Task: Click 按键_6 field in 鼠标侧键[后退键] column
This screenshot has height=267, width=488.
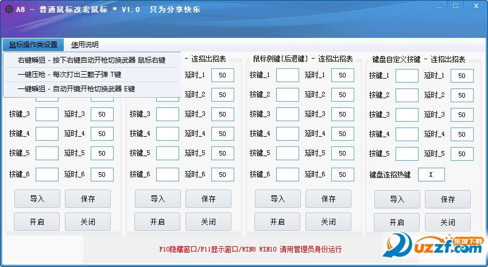Action: [x=288, y=175]
